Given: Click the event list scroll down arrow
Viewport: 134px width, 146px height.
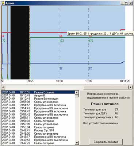Looking at the screenshot, I should click(77, 142).
